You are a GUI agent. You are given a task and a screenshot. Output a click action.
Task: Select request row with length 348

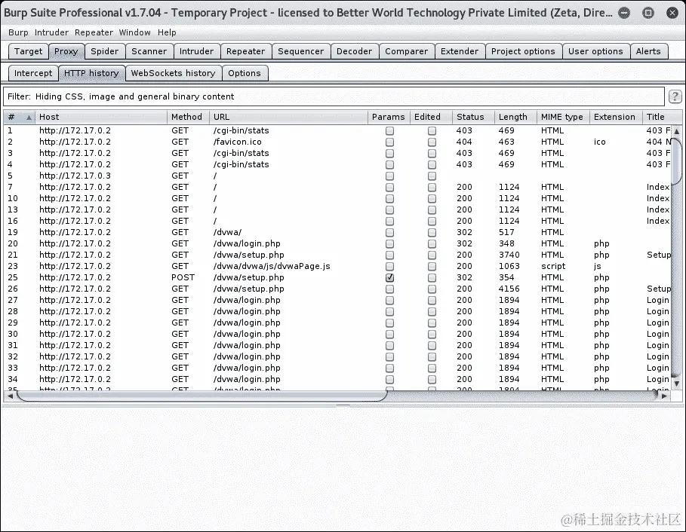[x=337, y=243]
